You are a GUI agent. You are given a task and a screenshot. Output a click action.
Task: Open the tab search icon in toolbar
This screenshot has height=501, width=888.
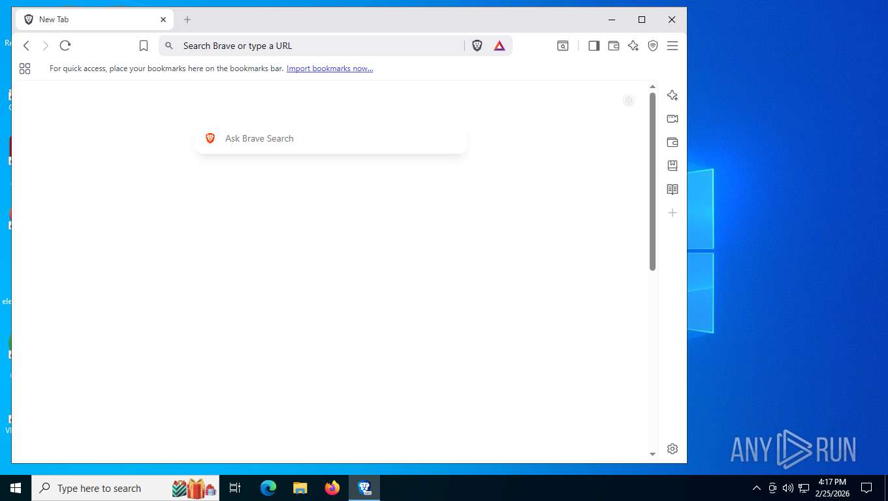pos(563,46)
